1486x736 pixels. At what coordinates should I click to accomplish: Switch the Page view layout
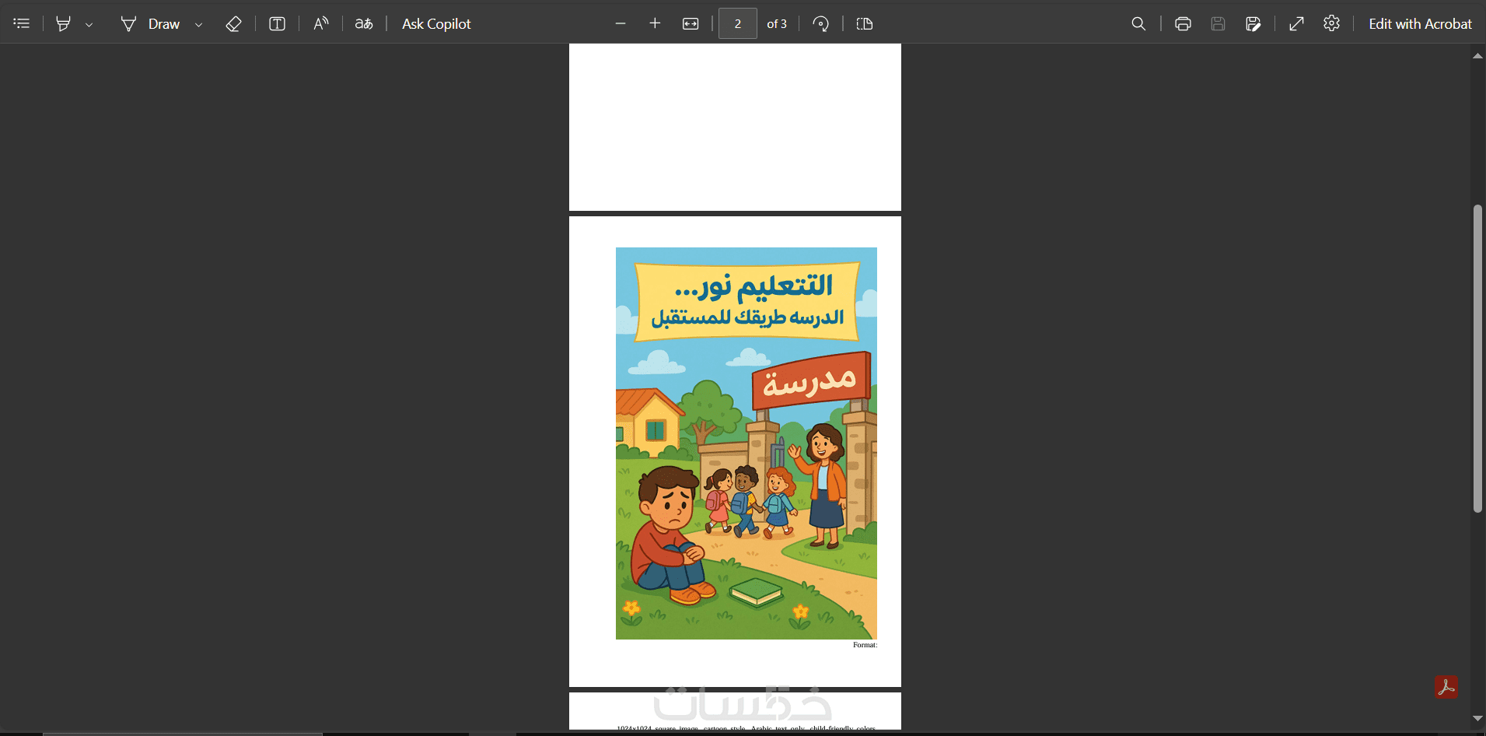865,23
